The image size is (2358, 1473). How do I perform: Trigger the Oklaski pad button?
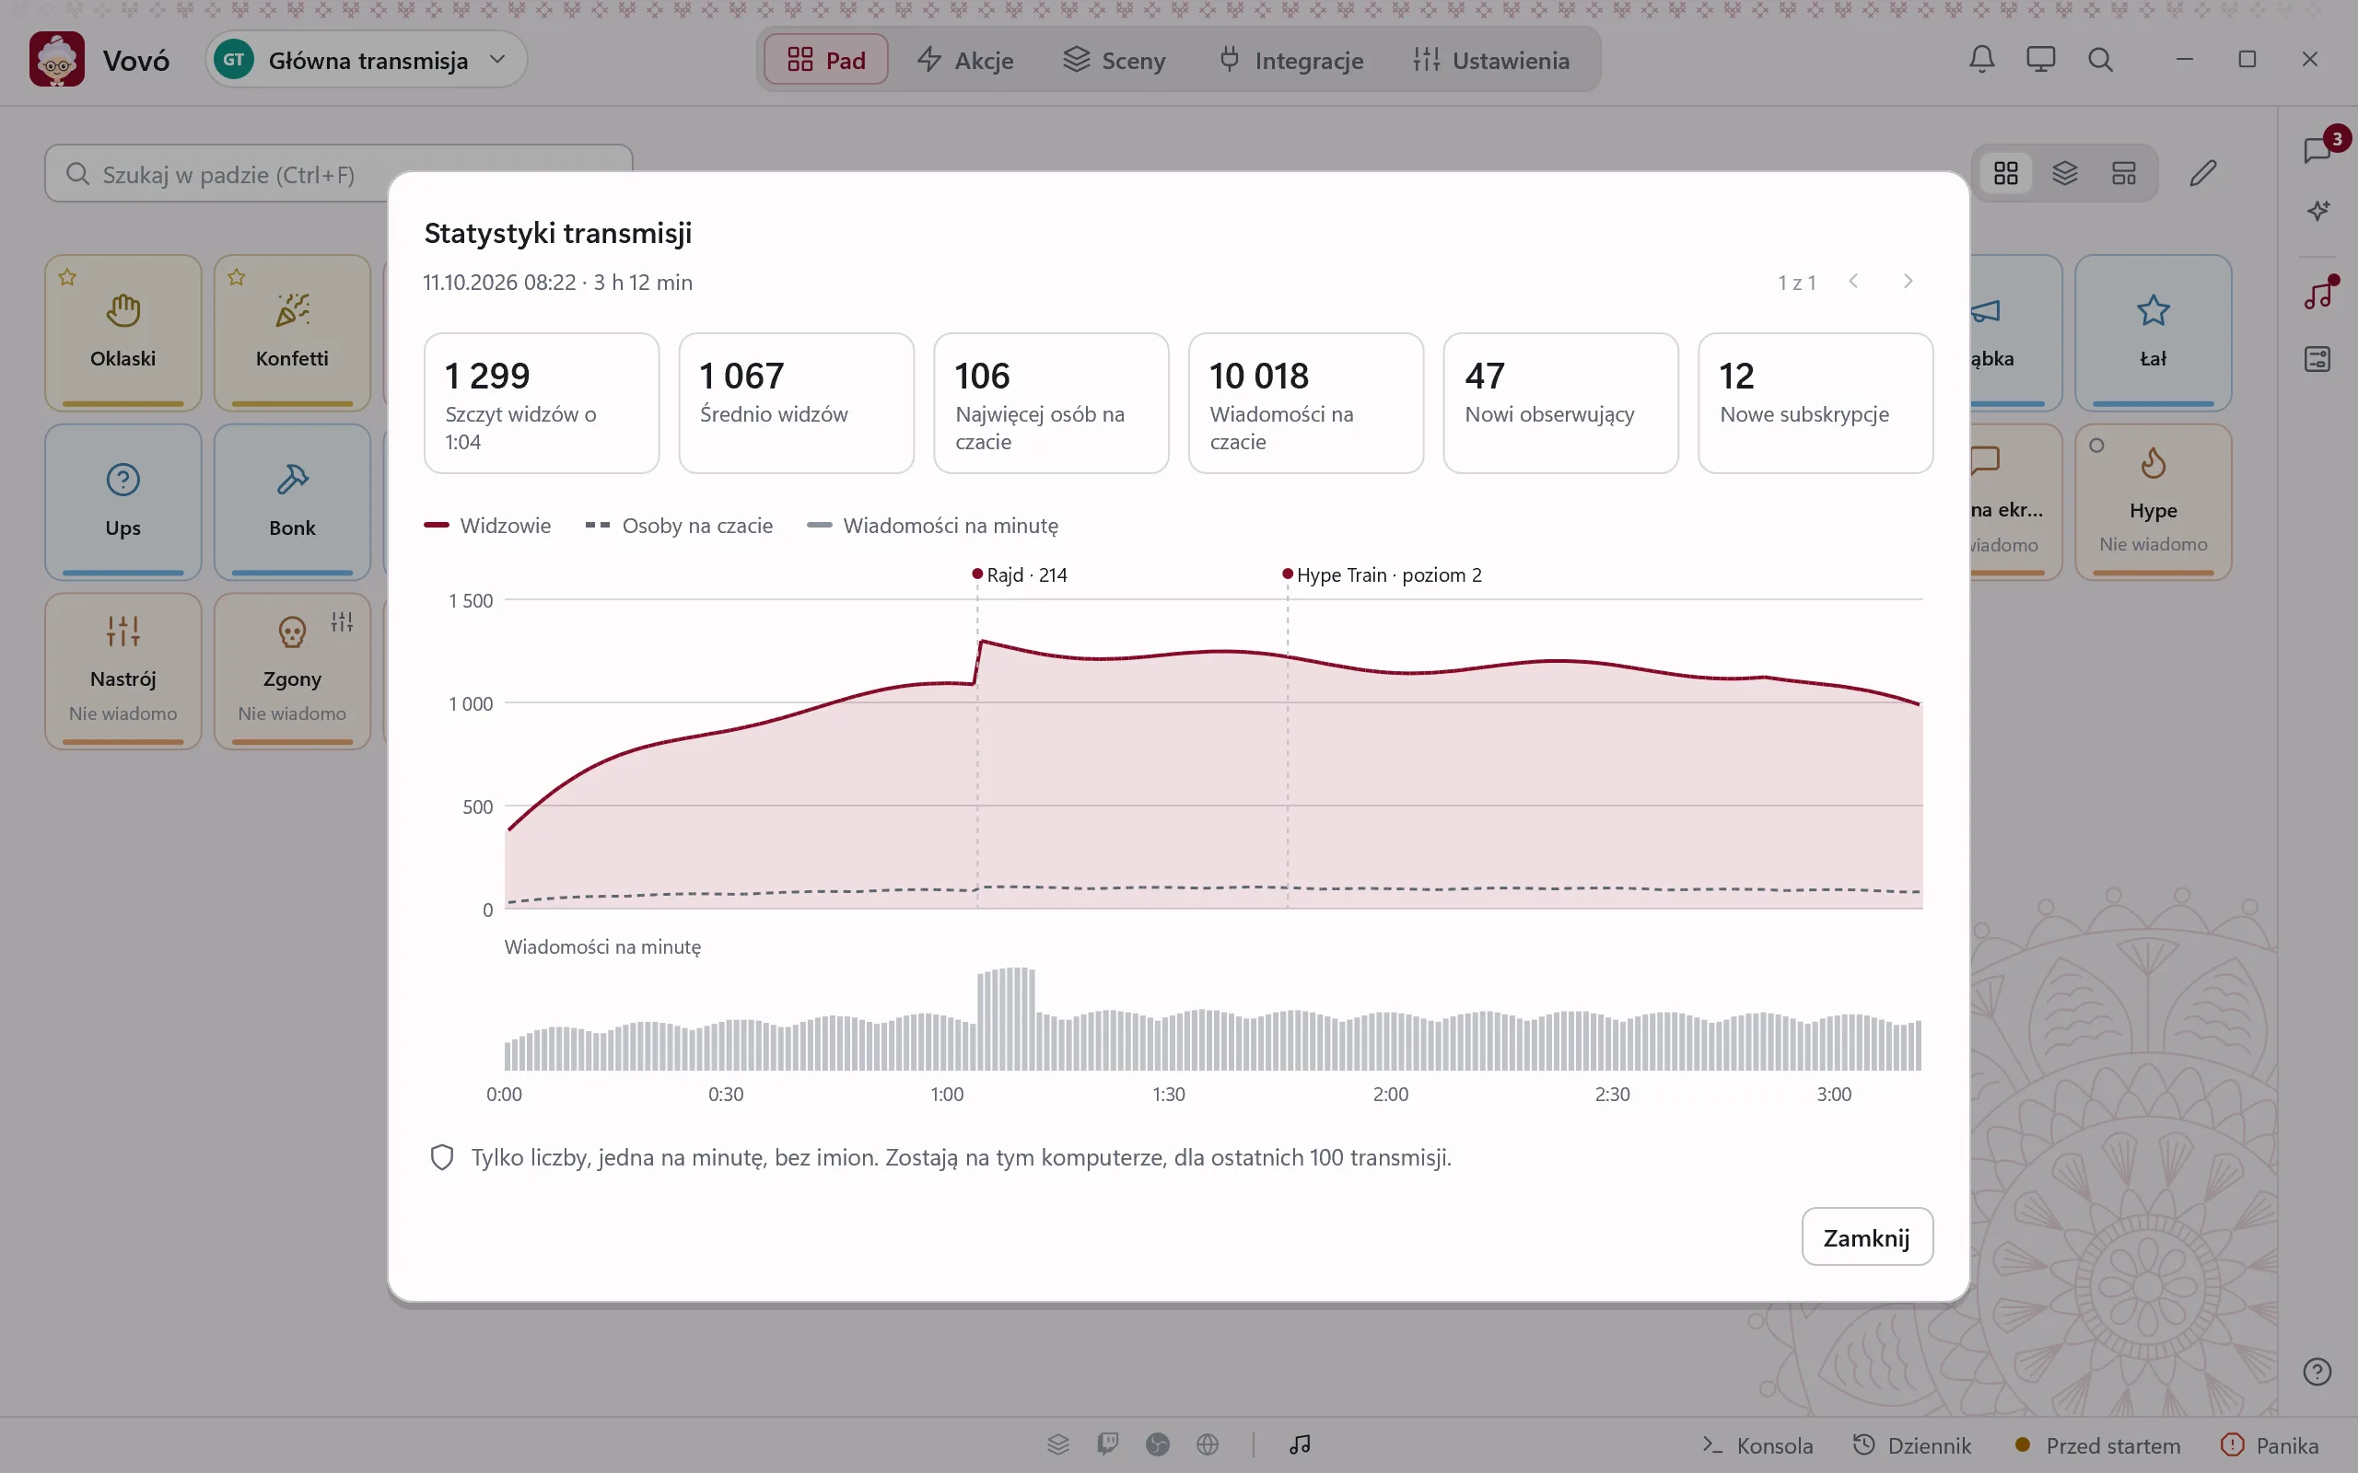coord(123,333)
